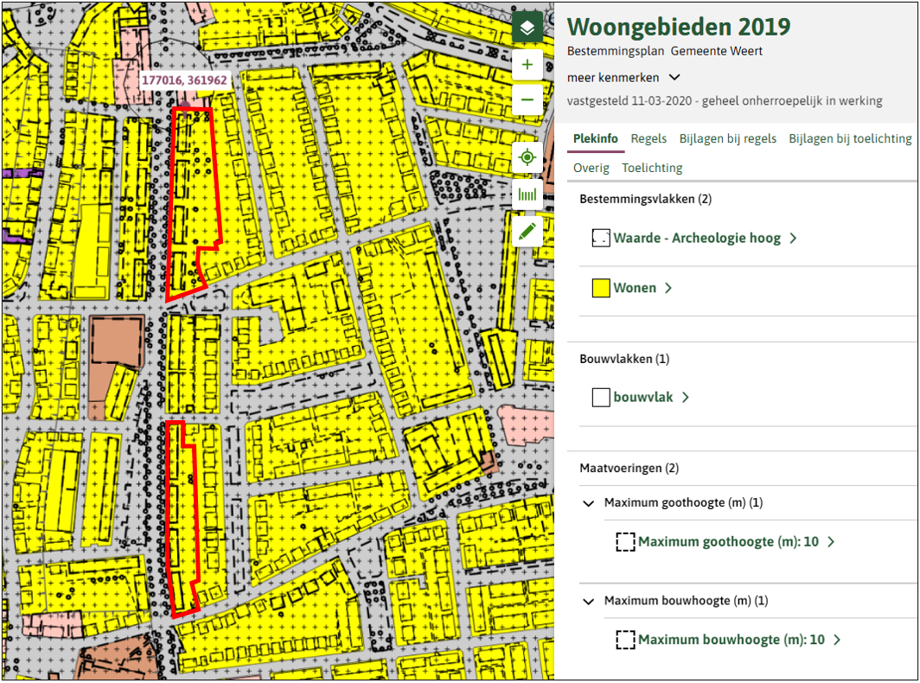Zoom out on the map

[527, 99]
